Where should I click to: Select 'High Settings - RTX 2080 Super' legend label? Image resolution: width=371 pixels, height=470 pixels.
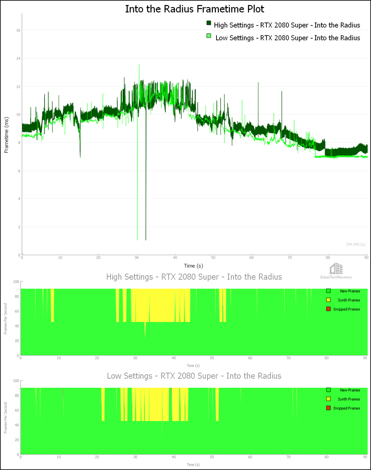pyautogui.click(x=287, y=25)
